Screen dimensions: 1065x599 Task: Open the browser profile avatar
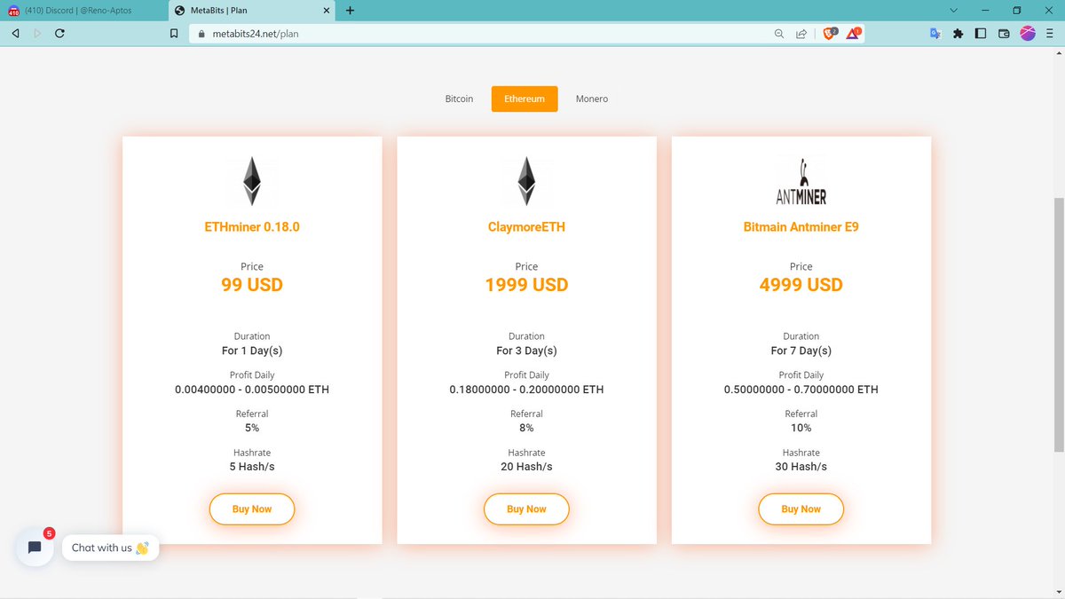click(1028, 34)
